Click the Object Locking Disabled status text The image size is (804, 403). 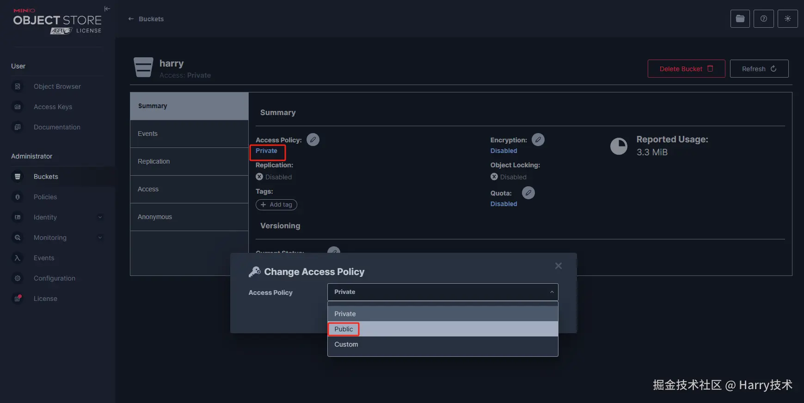(x=513, y=177)
